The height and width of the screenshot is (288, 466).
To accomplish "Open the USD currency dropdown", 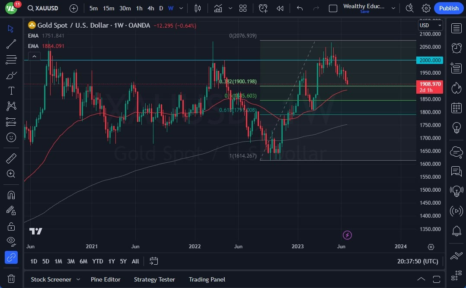I will [x=431, y=25].
